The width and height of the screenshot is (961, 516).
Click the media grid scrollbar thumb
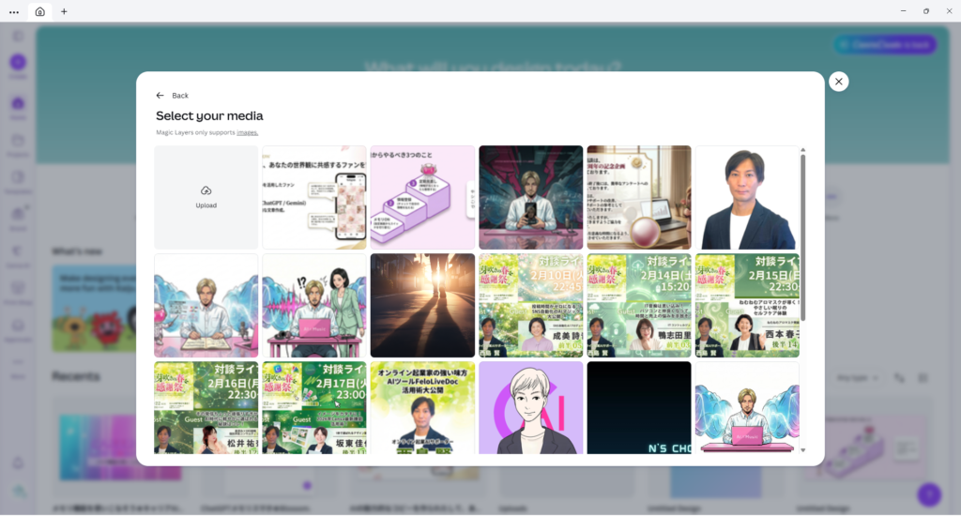(802, 235)
